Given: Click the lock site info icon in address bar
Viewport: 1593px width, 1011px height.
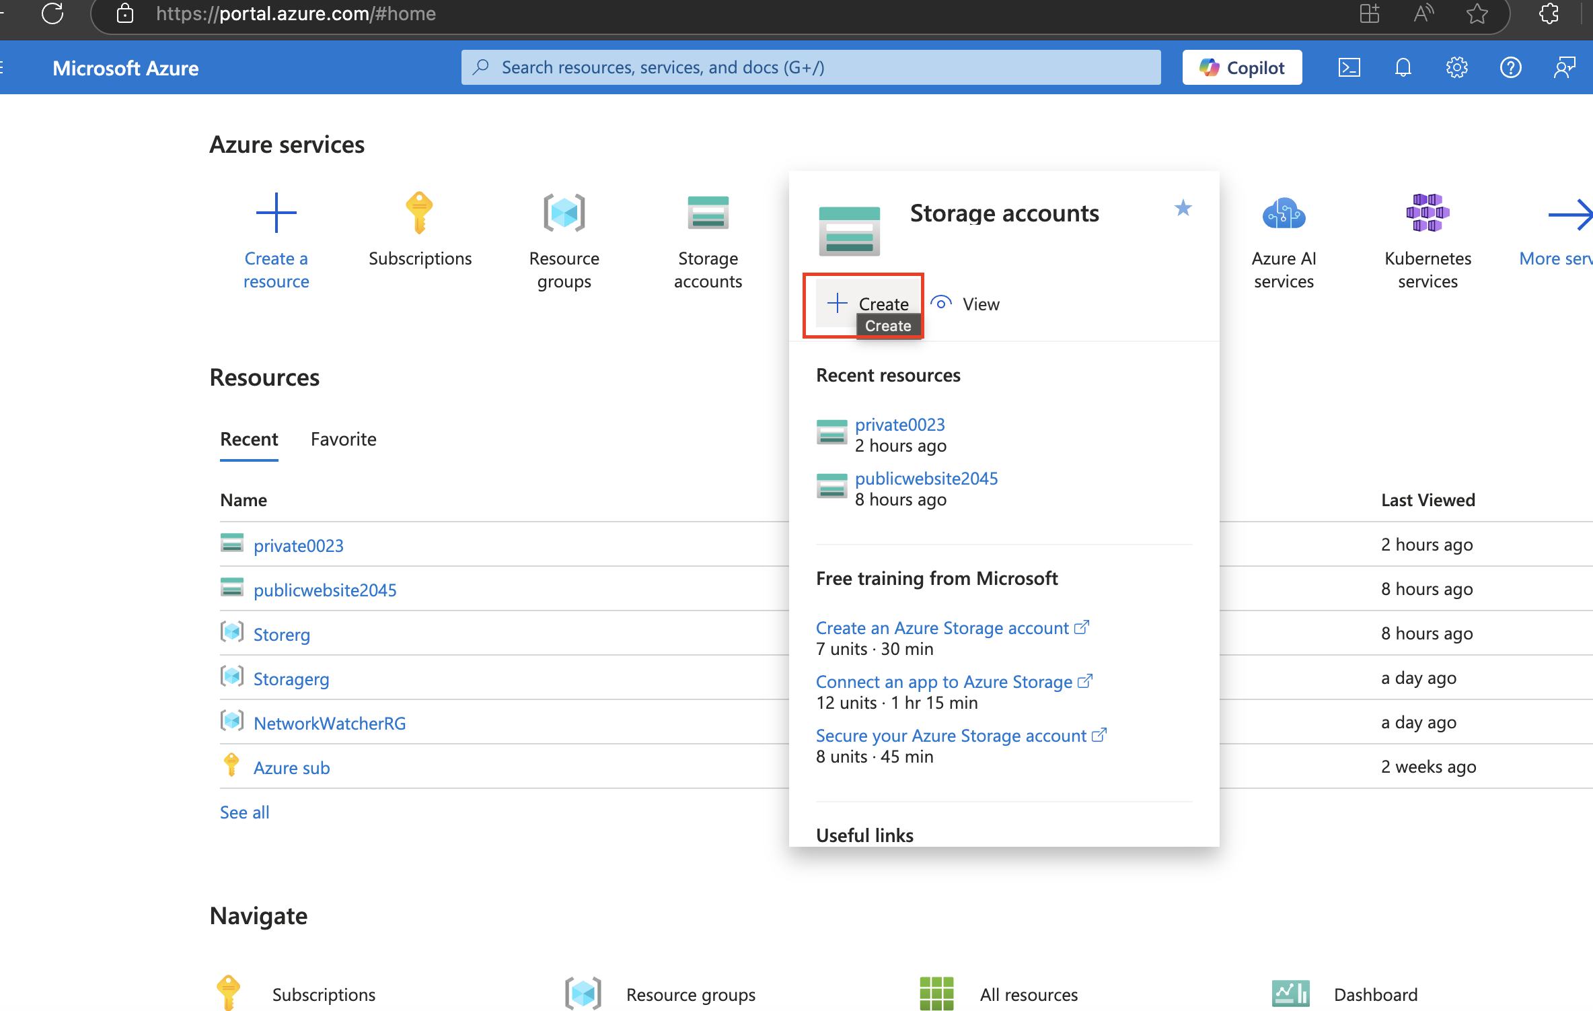Looking at the screenshot, I should [125, 13].
